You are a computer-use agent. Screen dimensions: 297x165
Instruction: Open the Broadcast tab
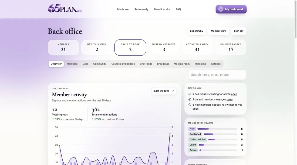pyautogui.click(x=163, y=64)
